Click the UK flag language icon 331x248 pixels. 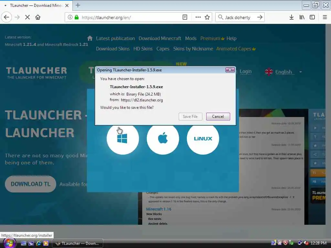pos(269,72)
